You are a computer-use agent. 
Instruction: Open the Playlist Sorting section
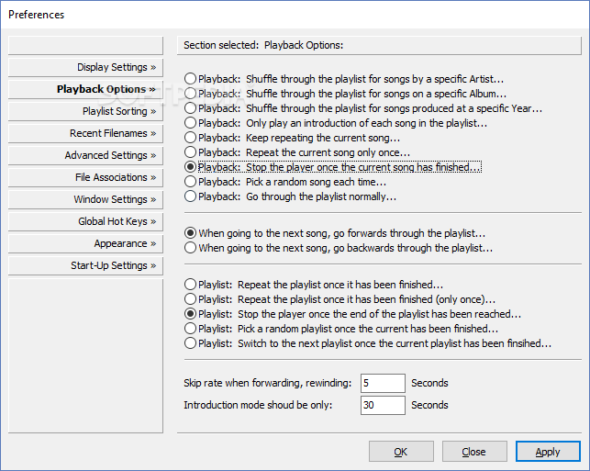click(85, 111)
